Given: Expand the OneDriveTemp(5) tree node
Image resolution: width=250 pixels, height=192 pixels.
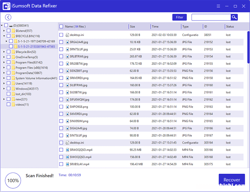Looking at the screenshot, I should click(x=4, y=57).
